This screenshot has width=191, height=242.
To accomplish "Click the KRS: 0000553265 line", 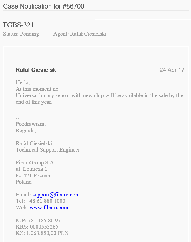I will pyautogui.click(x=37, y=227).
